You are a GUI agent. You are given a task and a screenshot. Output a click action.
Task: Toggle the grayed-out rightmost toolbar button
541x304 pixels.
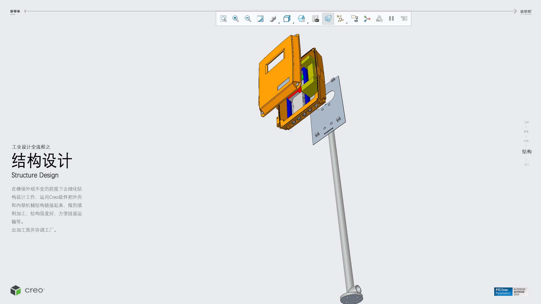404,19
